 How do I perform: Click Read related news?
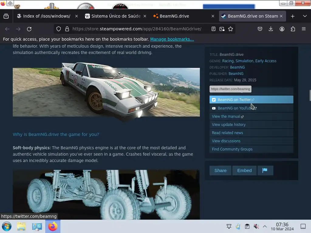251,133
